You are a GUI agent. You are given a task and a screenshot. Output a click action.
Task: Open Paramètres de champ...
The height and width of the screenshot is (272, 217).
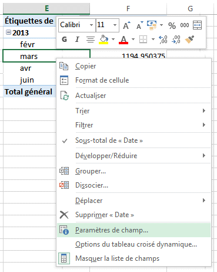[134, 230]
